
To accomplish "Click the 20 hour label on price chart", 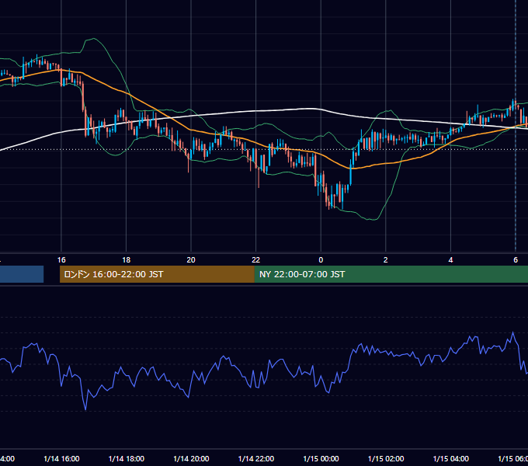I will (x=191, y=260).
